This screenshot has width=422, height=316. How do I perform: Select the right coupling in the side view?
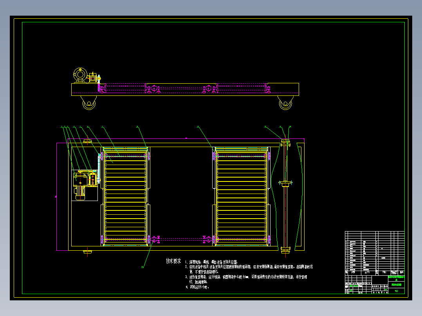click(x=208, y=89)
